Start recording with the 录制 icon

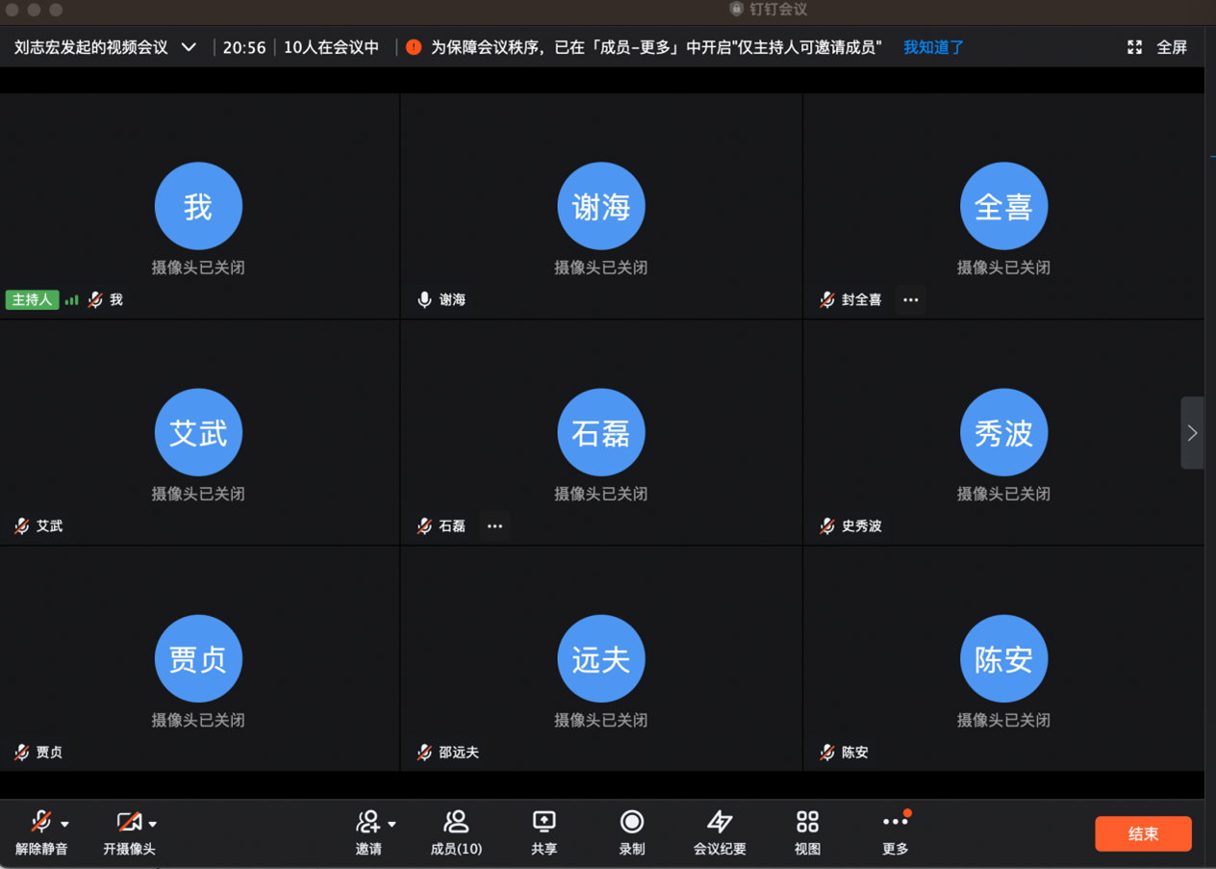pos(631,823)
